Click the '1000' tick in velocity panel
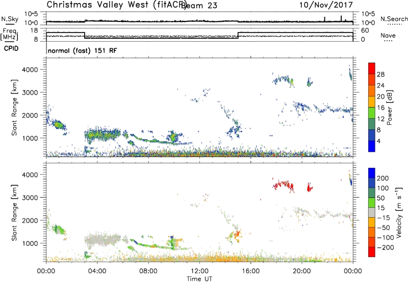 coord(30,243)
